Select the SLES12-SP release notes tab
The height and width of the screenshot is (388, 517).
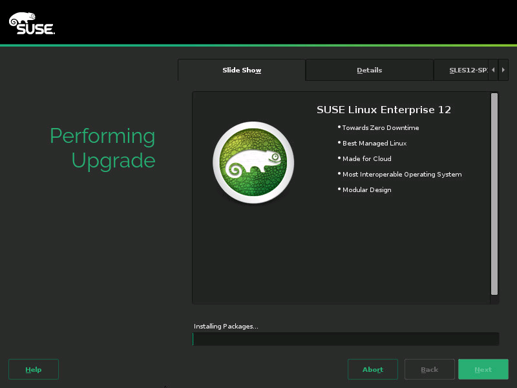point(467,70)
